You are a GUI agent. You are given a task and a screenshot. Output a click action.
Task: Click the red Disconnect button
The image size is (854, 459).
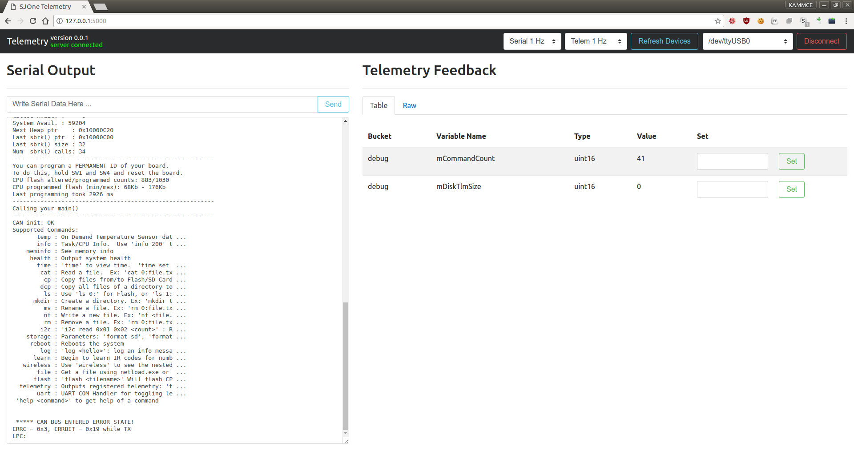[822, 41]
